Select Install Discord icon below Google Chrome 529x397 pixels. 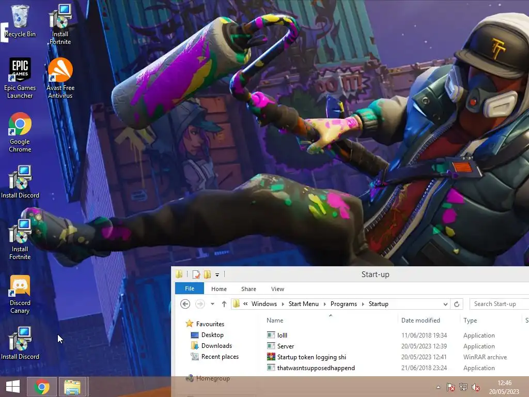pyautogui.click(x=20, y=181)
